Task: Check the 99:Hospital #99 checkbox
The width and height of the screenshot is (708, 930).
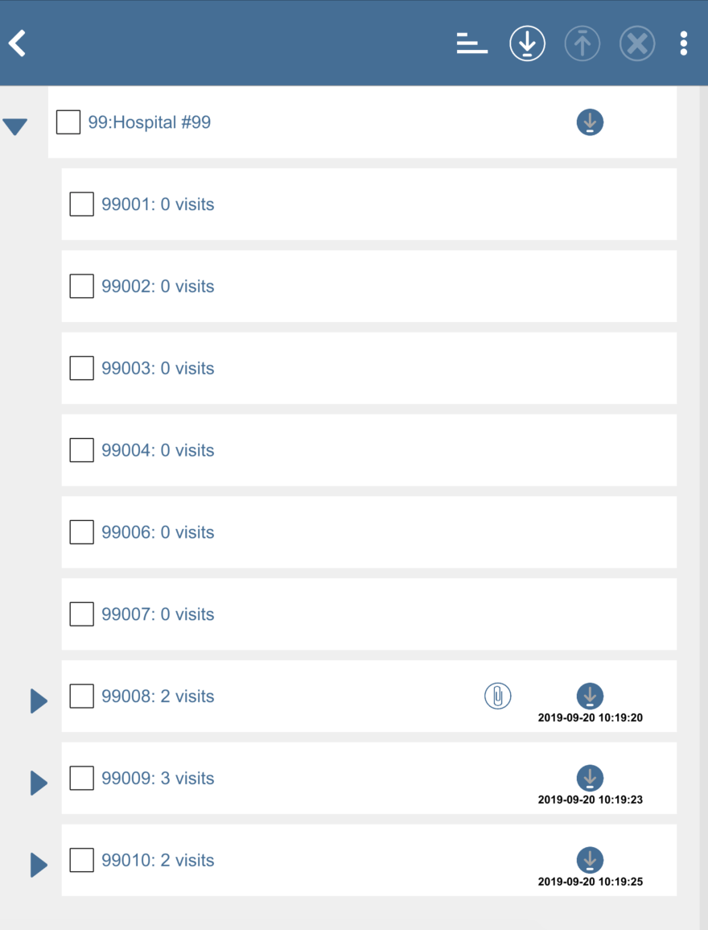Action: pyautogui.click(x=68, y=122)
